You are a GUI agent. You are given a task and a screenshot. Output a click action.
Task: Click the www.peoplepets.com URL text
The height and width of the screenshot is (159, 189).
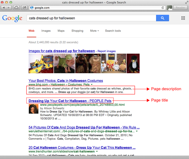(x=82, y=105)
